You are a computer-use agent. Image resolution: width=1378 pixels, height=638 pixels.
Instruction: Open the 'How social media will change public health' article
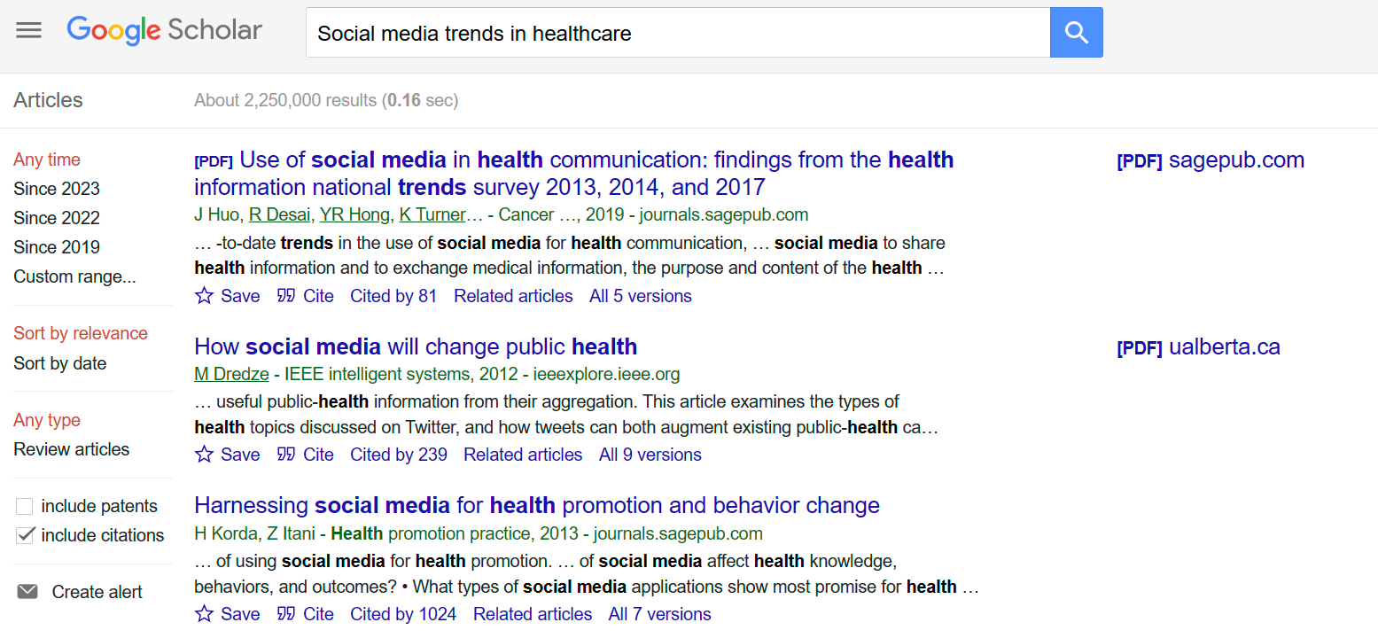[x=416, y=346]
